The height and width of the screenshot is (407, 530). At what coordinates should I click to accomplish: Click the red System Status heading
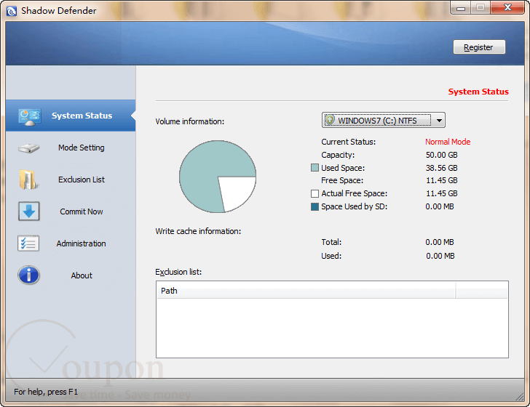pos(478,92)
